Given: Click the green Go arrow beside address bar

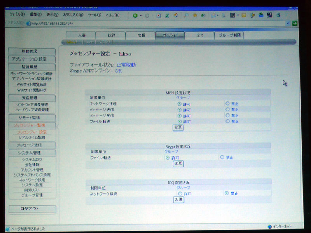Looking at the screenshot, I should click(x=295, y=23).
